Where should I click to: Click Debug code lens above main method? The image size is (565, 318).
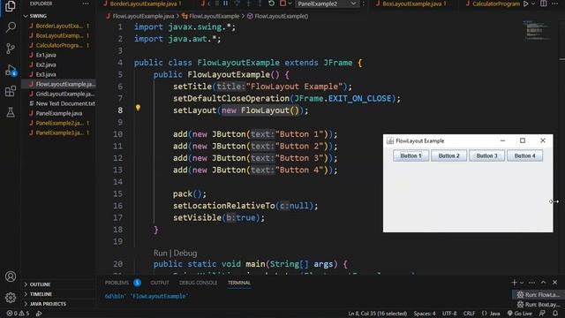(x=185, y=254)
